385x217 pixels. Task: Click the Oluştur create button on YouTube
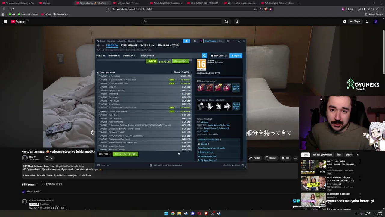(x=355, y=21)
